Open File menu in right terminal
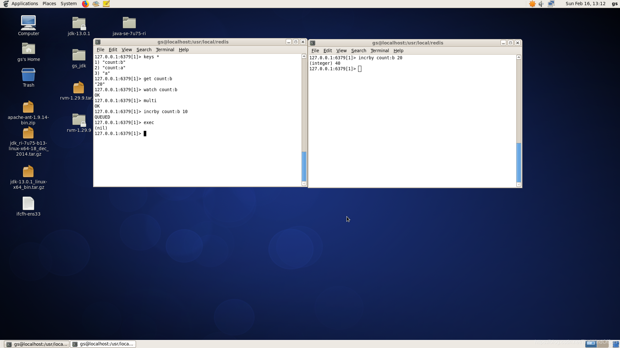This screenshot has height=348, width=620. point(315,51)
